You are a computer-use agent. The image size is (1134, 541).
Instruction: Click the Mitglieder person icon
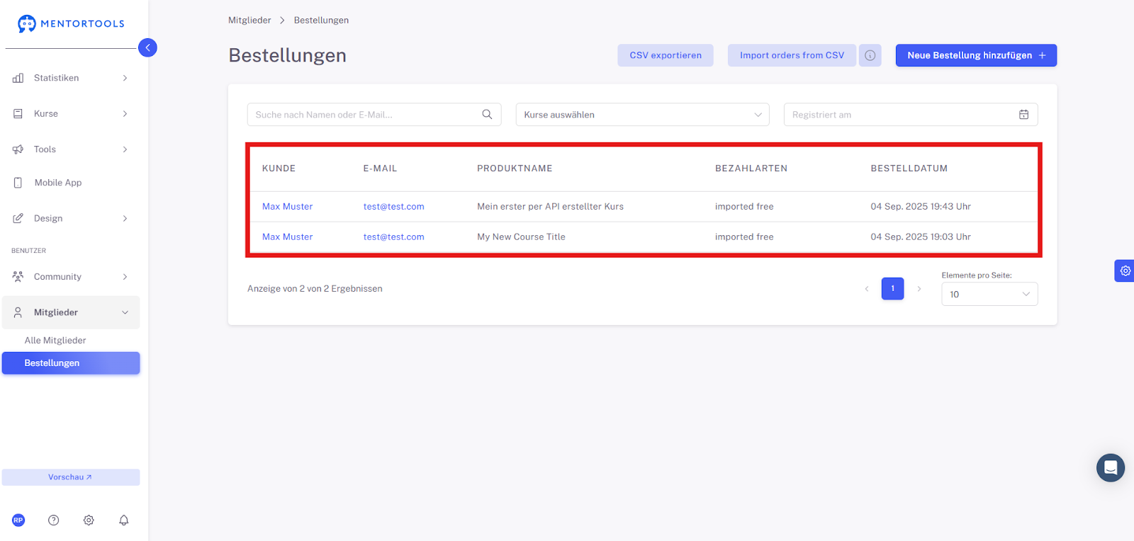(x=18, y=312)
